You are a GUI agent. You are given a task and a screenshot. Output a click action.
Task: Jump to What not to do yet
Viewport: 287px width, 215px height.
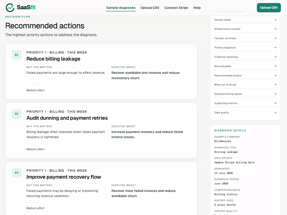coord(245,84)
